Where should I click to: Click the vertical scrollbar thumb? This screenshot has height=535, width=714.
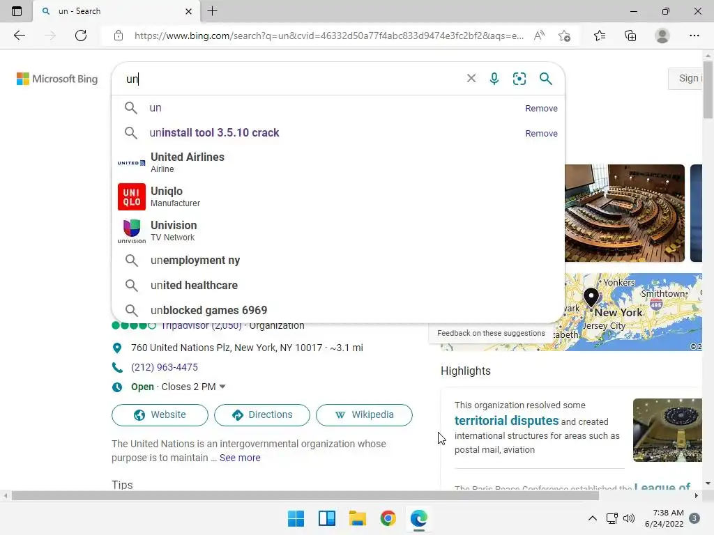pos(708,89)
